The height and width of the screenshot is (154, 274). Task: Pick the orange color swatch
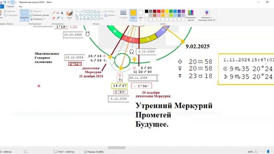point(163,12)
